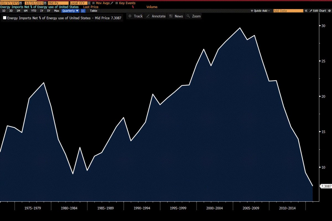Click the 1990-1994 axis label
Image resolution: width=332 pixels, height=221 pixels.
pyautogui.click(x=142, y=208)
